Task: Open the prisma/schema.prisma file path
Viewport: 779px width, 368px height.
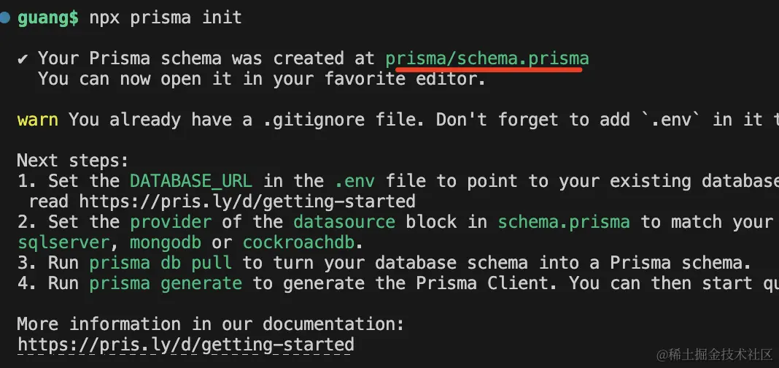Action: pyautogui.click(x=487, y=58)
